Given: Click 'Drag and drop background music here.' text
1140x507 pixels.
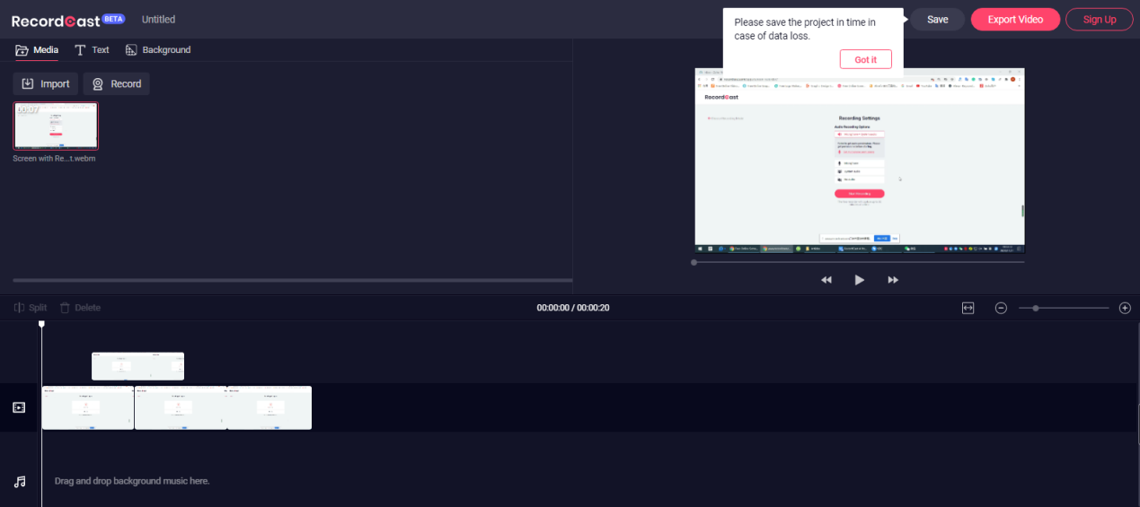Looking at the screenshot, I should (132, 481).
